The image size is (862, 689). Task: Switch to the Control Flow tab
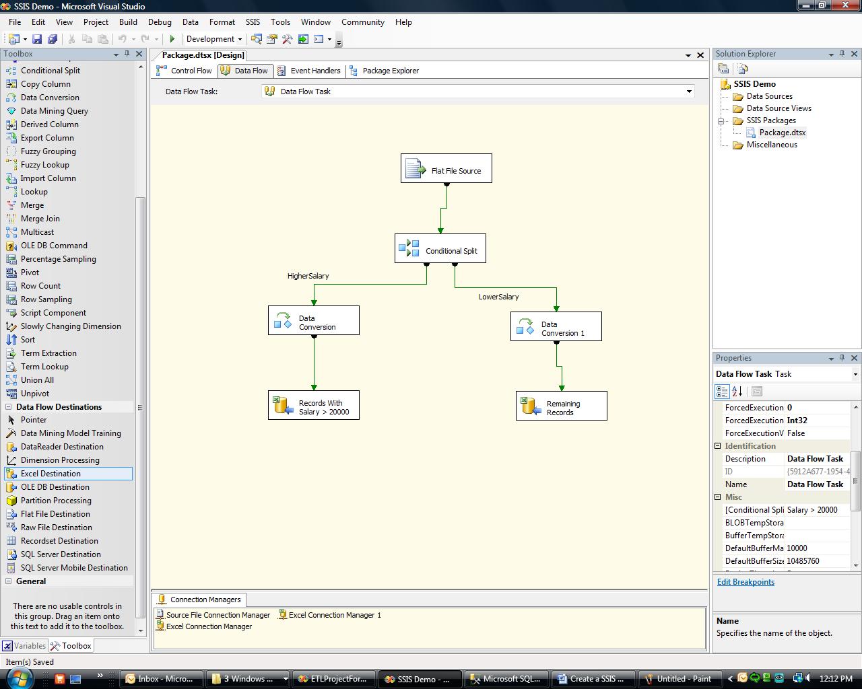point(185,71)
